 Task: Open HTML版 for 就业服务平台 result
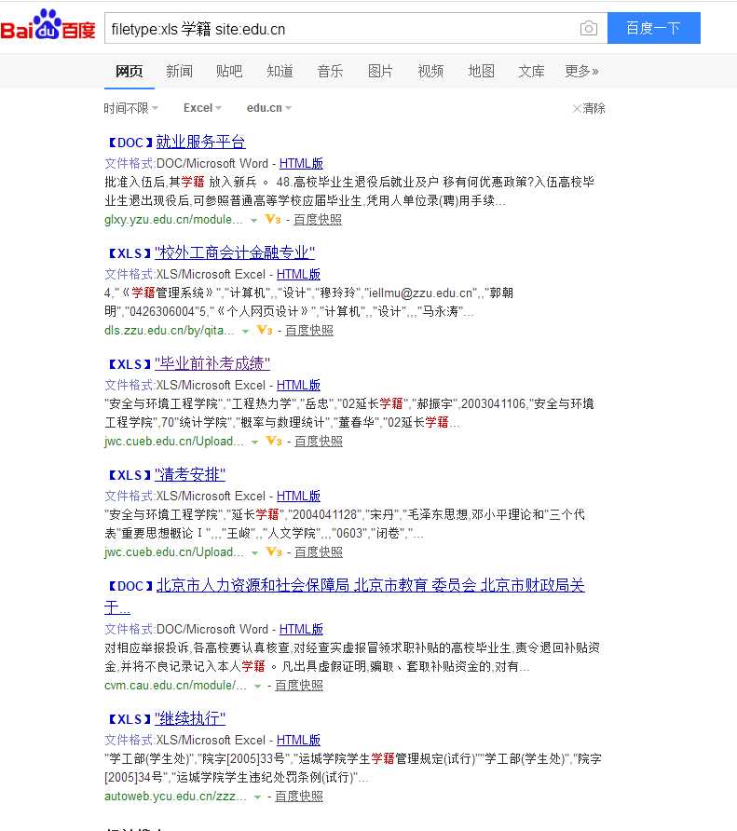(x=301, y=163)
